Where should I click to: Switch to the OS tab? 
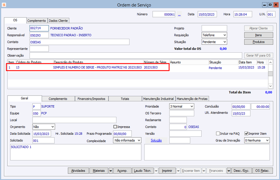(x=15, y=20)
